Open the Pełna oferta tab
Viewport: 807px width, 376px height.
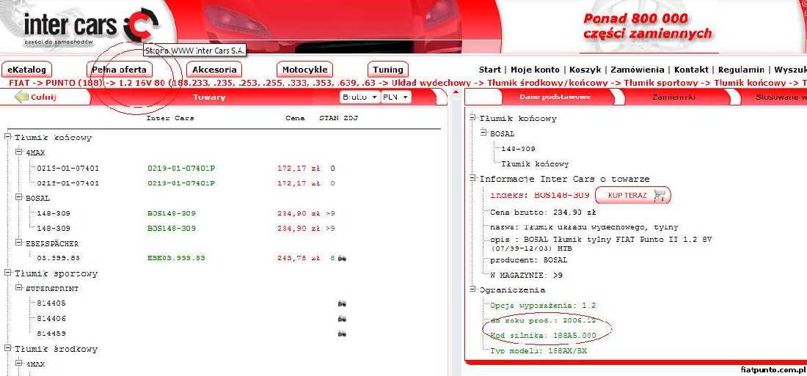point(119,70)
